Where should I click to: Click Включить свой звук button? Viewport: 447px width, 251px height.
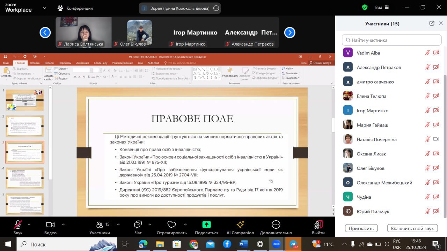(x=412, y=228)
